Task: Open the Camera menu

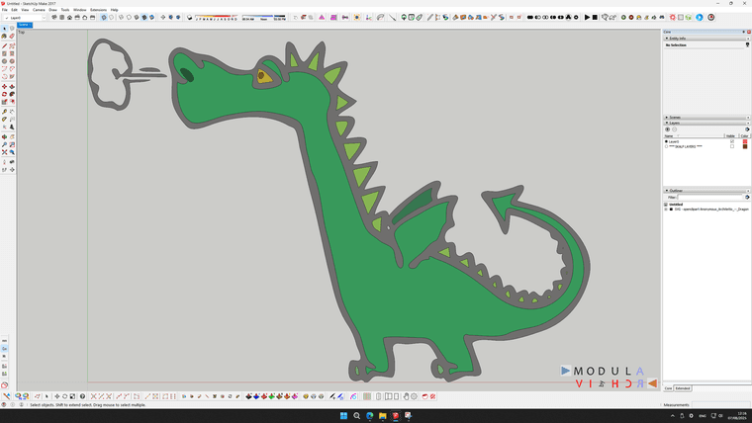Action: (39, 10)
